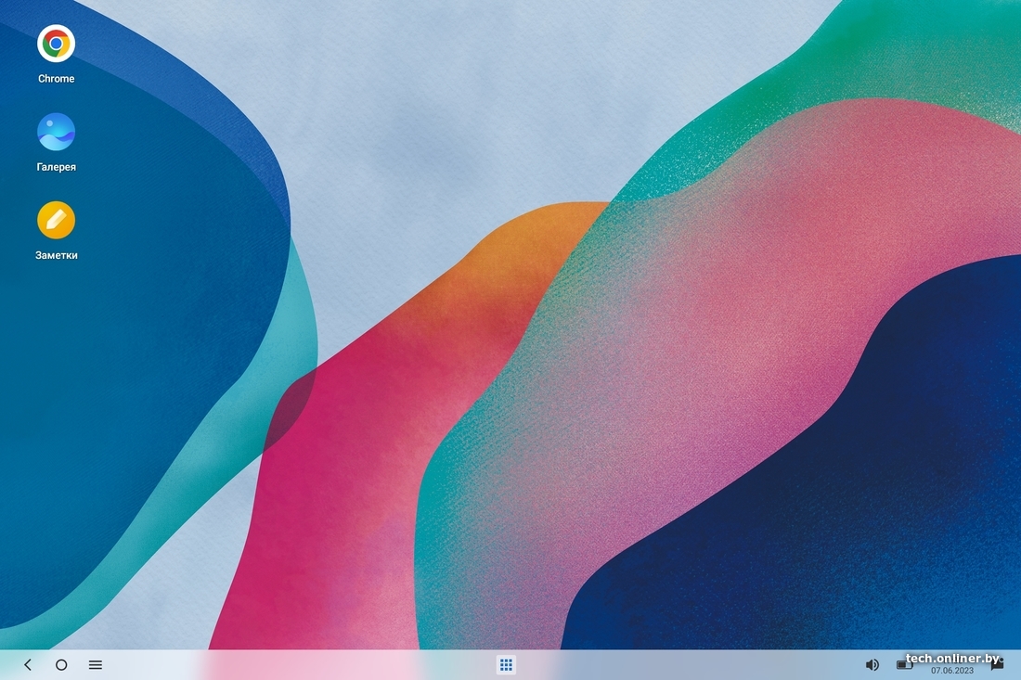Click the tech.onliner.by watermark text

click(953, 659)
